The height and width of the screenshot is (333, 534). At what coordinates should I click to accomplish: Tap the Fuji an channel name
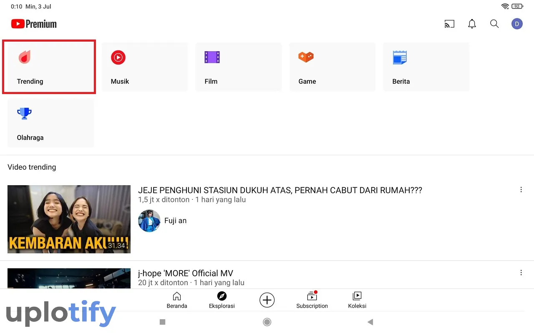click(175, 221)
